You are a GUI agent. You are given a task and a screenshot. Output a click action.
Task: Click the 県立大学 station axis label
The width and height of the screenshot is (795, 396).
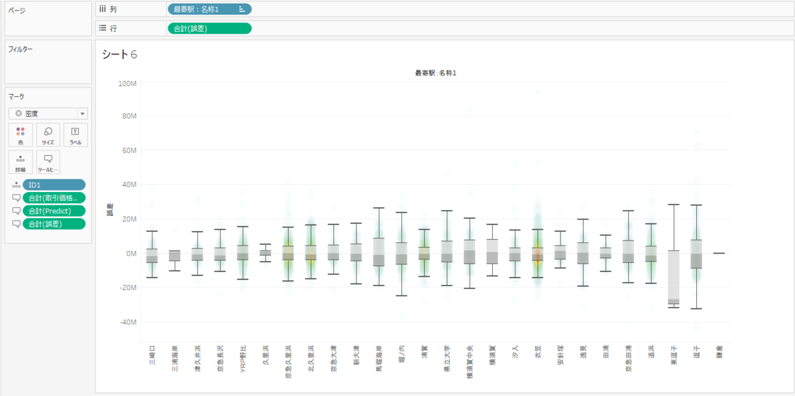click(447, 358)
